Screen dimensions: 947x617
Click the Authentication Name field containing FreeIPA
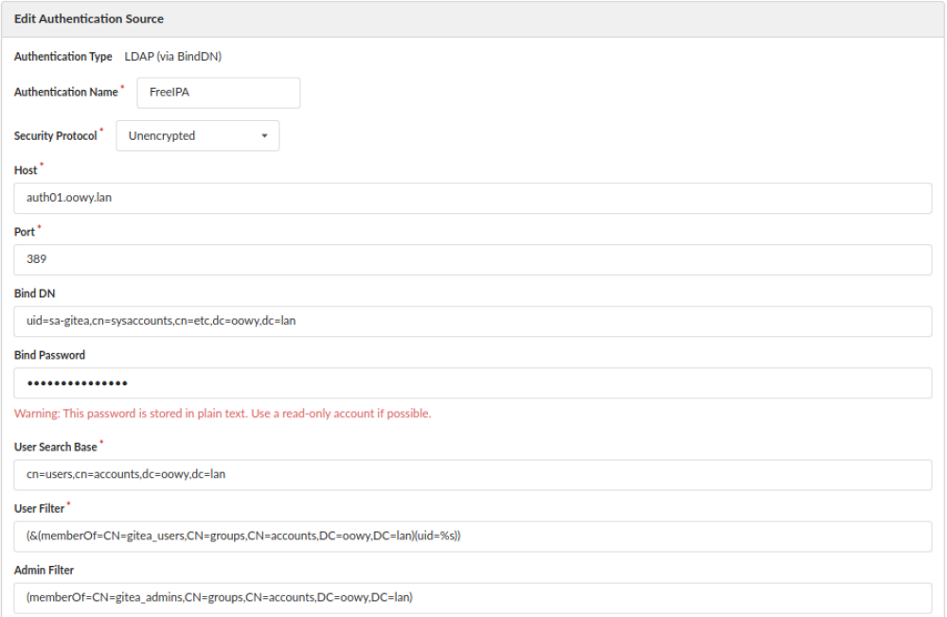218,93
